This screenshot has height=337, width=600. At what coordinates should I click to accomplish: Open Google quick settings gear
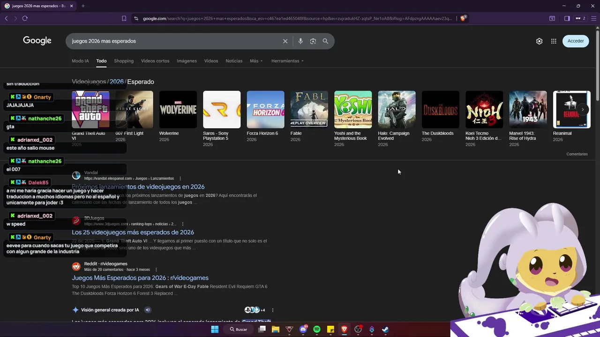[x=540, y=41]
